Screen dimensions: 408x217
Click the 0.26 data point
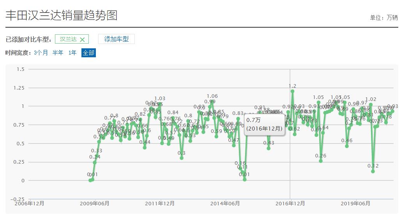pos(321,161)
